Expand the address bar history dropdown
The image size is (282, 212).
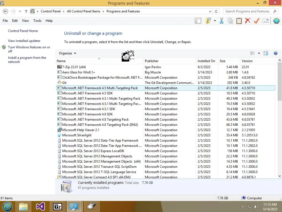coord(210,11)
